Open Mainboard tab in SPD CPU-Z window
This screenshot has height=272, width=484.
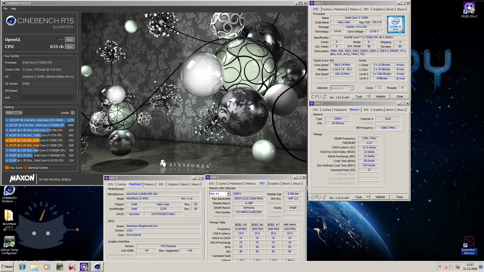(236, 184)
